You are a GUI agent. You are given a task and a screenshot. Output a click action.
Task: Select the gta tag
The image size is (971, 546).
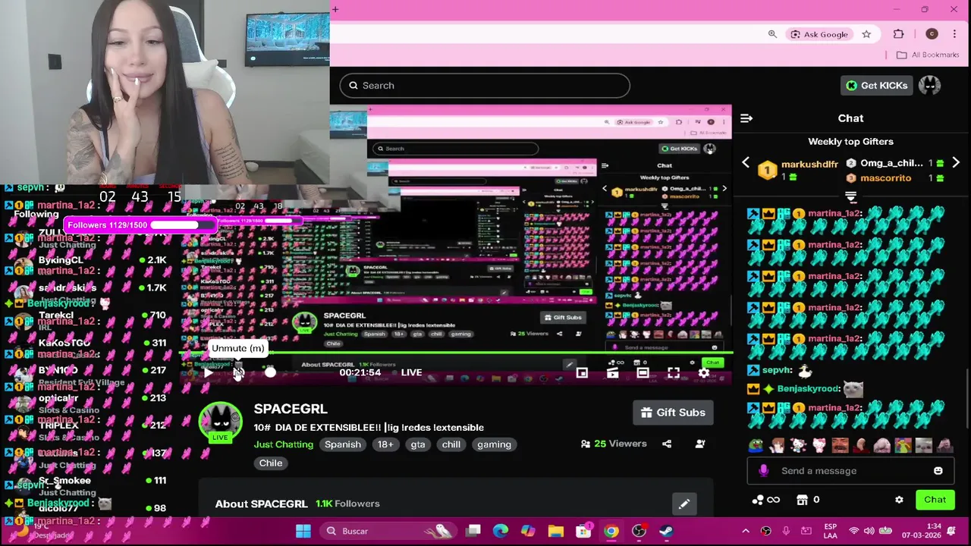coord(418,444)
